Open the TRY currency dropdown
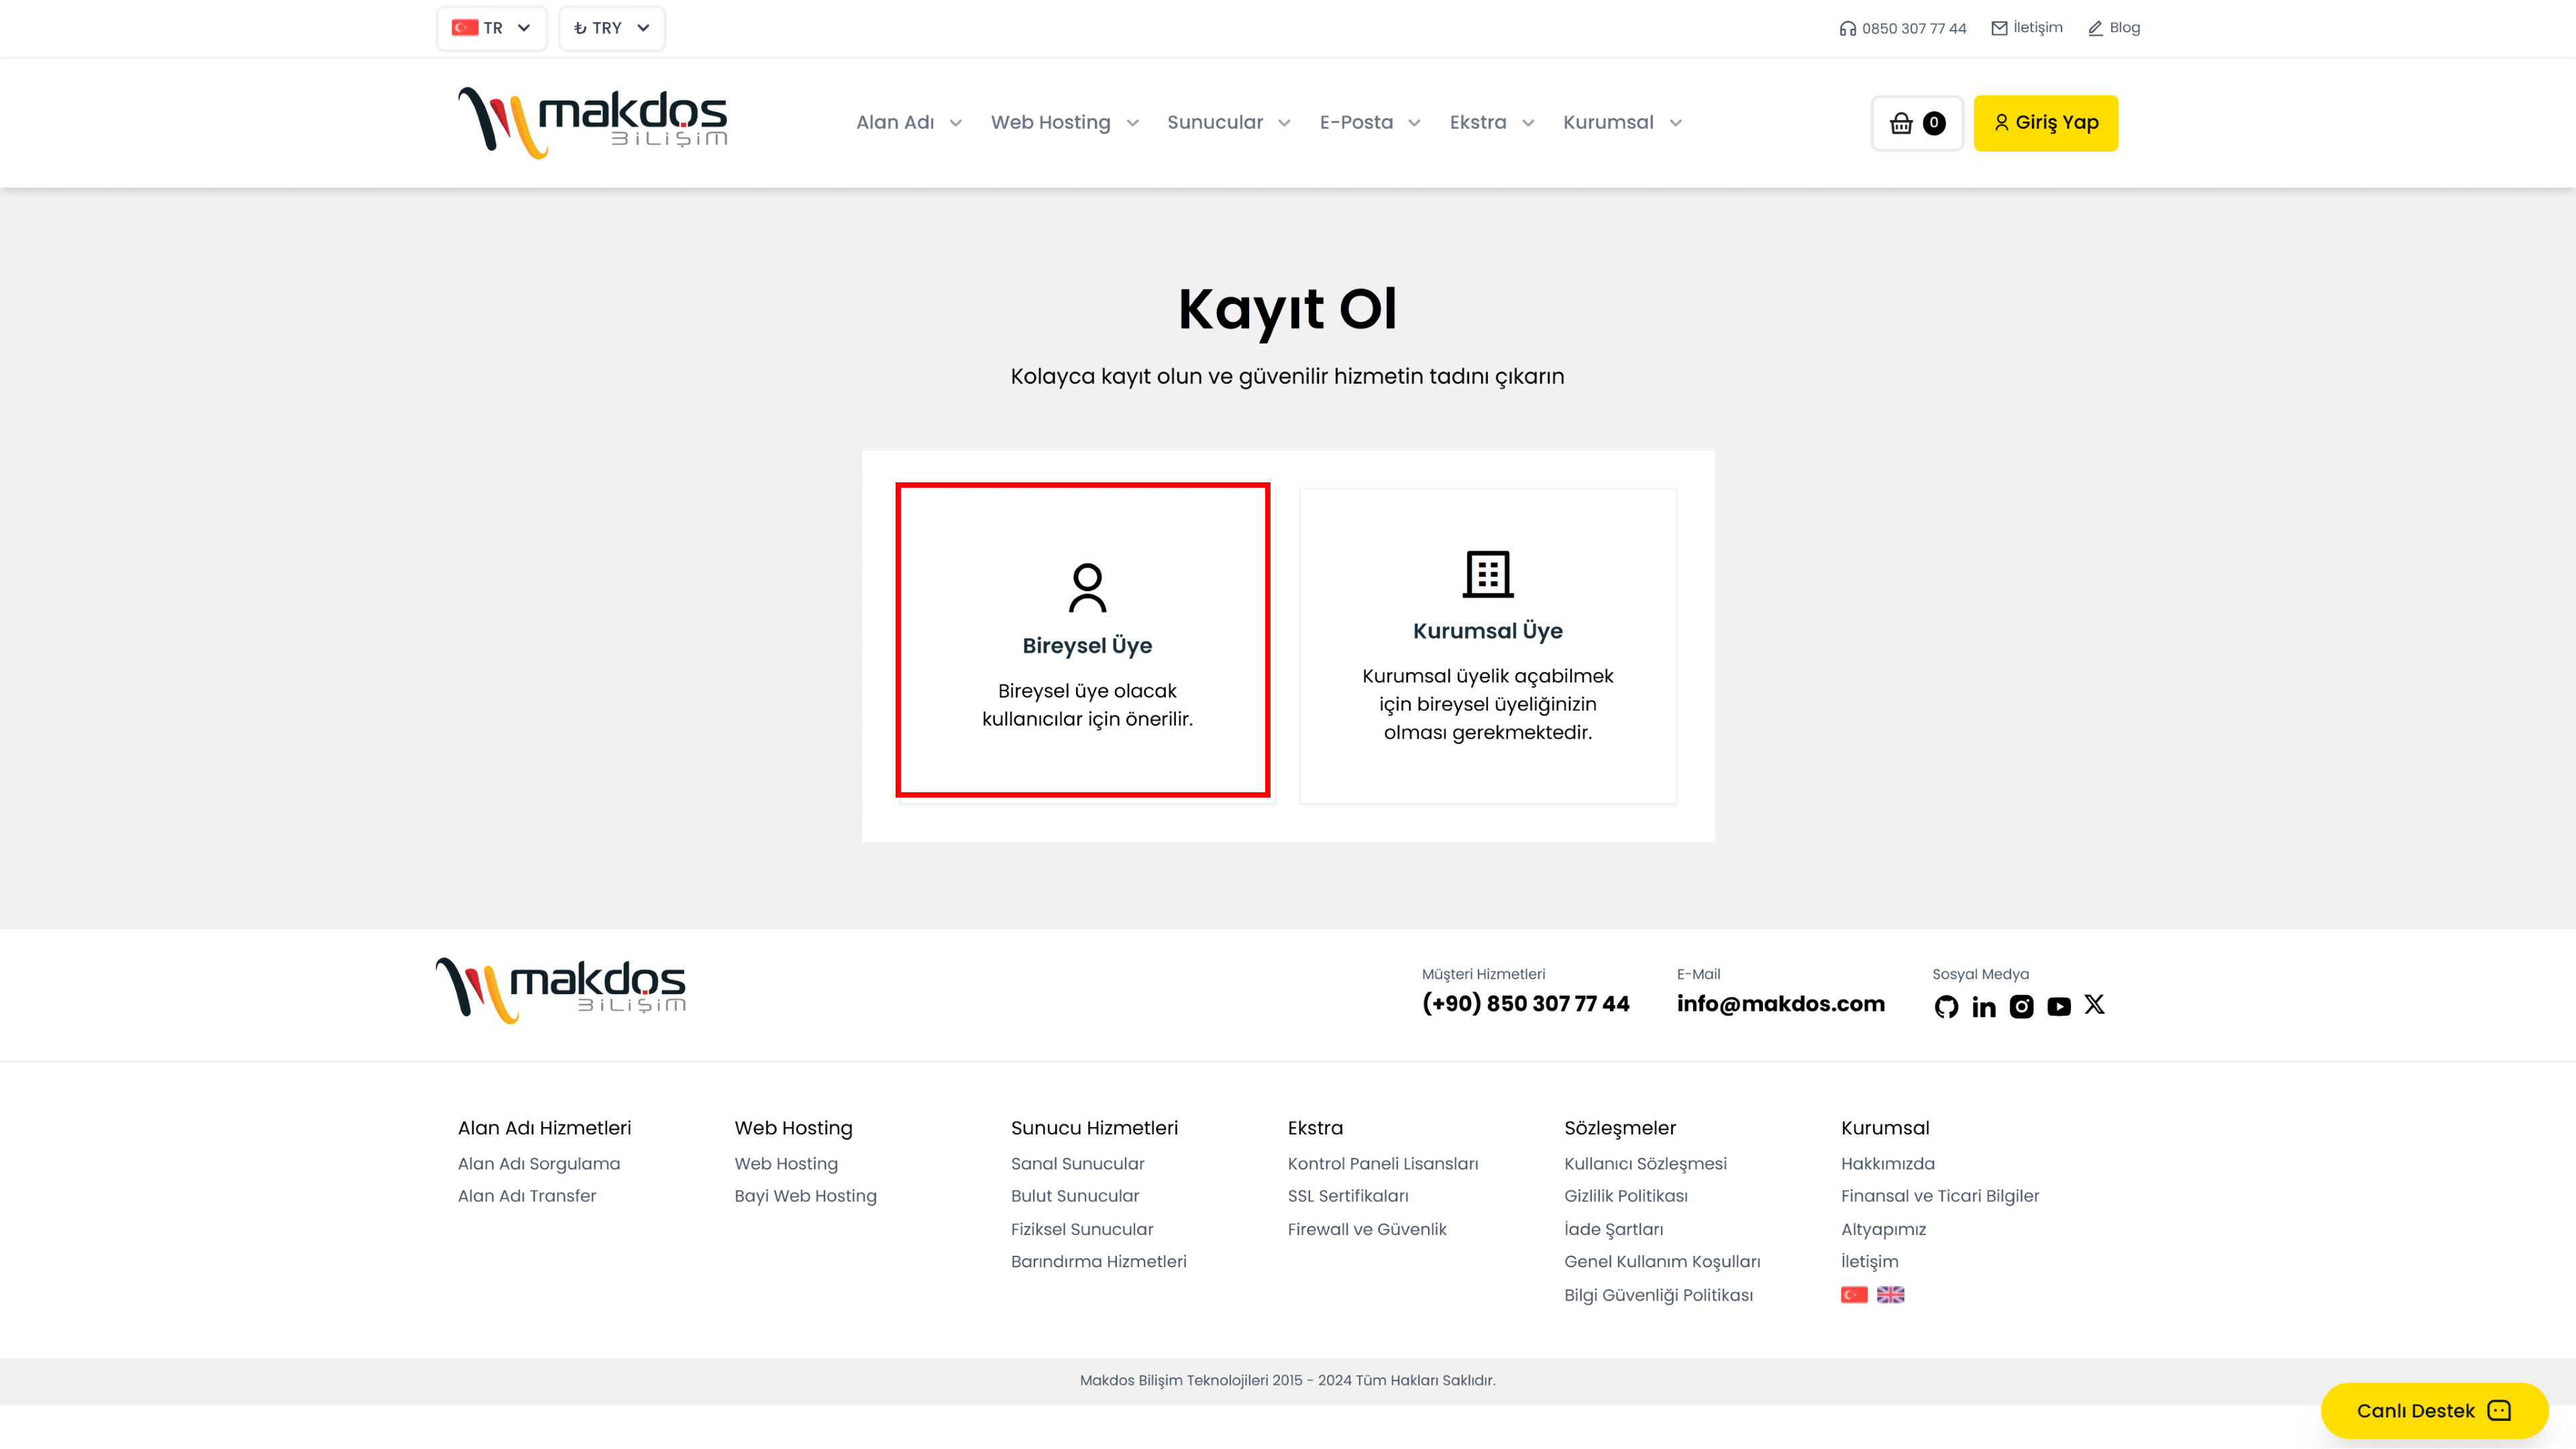This screenshot has width=2576, height=1449. tap(611, 28)
